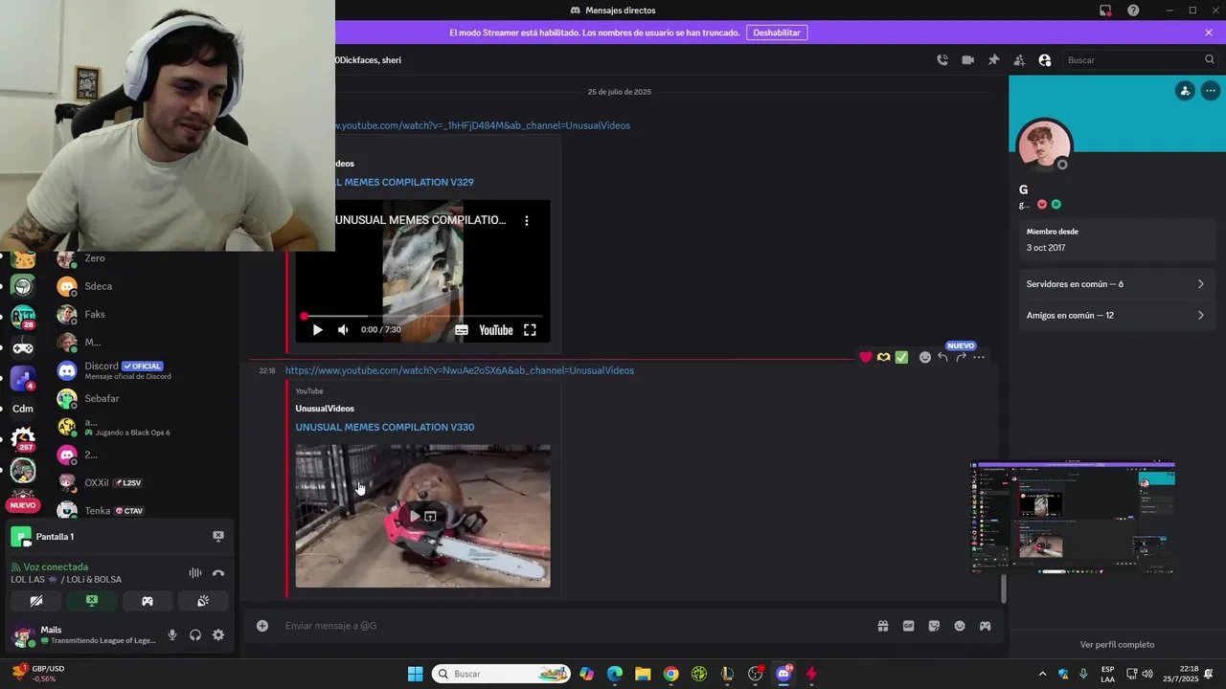Open the add reaction emoji picker
Image resolution: width=1226 pixels, height=689 pixels.
point(925,357)
